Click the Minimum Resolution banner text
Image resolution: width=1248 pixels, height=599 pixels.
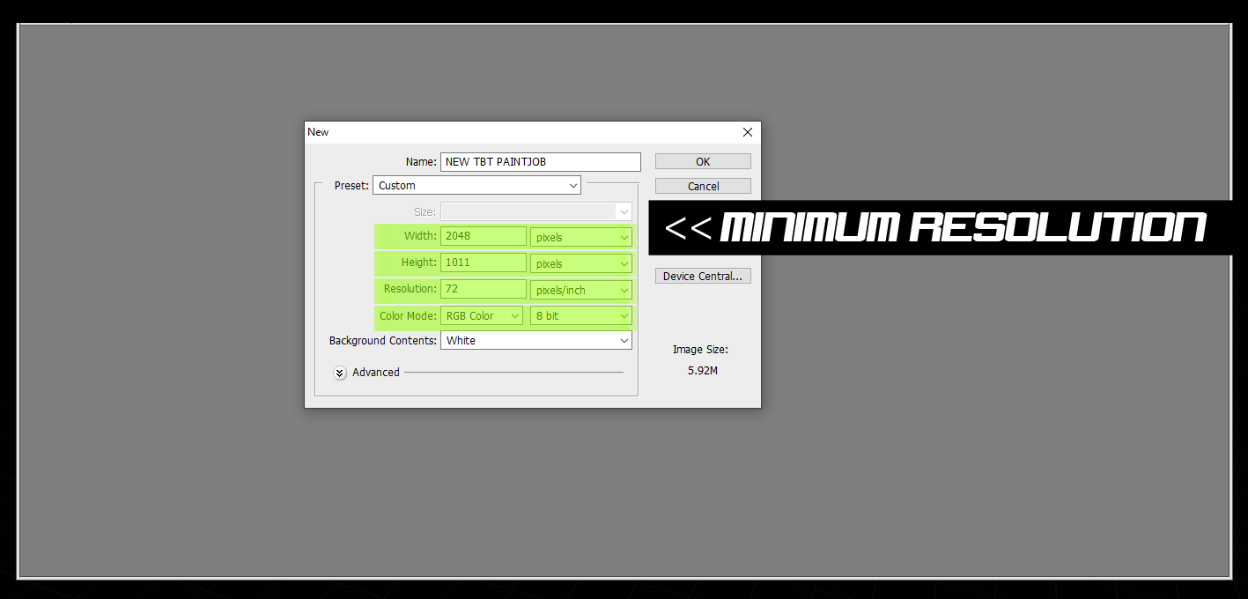[962, 228]
